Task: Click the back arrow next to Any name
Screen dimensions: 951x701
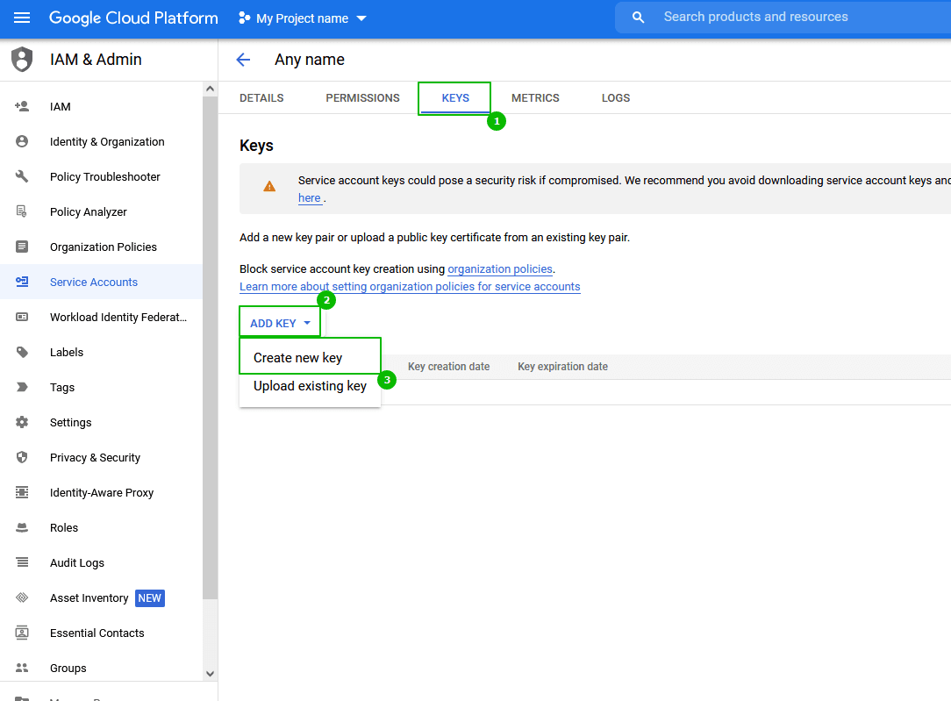Action: pos(243,60)
